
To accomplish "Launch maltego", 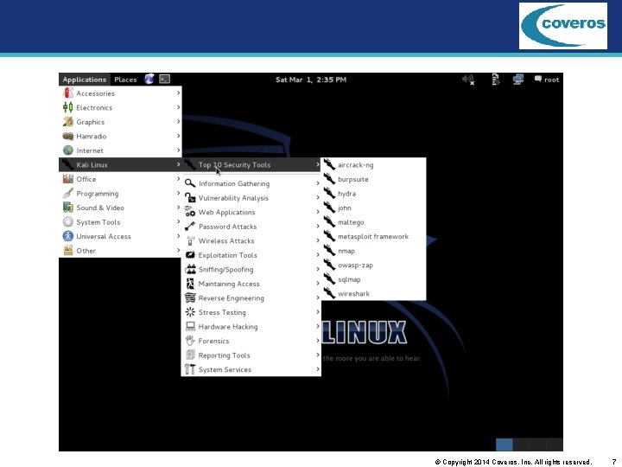I will click(x=374, y=221).
